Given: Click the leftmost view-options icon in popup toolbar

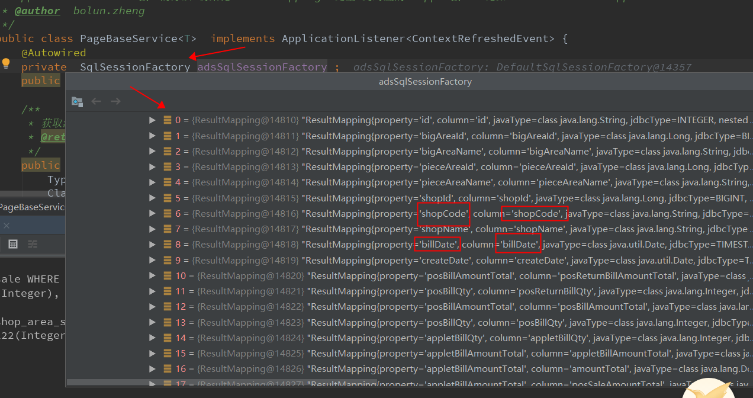Looking at the screenshot, I should click(77, 101).
